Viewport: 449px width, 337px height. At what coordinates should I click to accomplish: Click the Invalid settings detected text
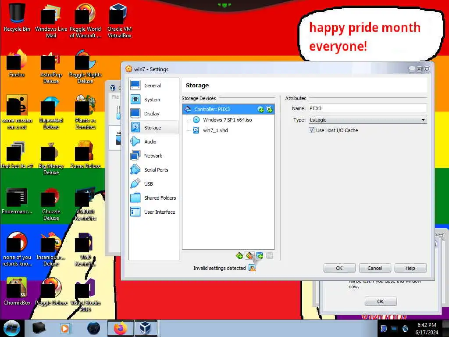click(219, 268)
